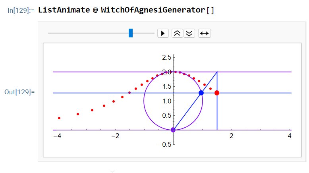Click the WitchOfAgnesiGenerator function name

(153, 10)
